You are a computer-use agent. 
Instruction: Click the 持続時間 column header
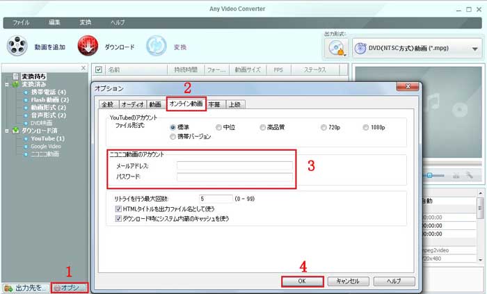[x=186, y=70]
